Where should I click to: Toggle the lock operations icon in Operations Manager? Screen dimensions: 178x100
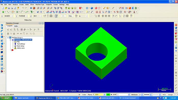[x=8, y=34]
